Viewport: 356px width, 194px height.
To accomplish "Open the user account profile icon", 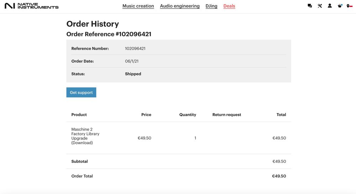I will (x=330, y=6).
